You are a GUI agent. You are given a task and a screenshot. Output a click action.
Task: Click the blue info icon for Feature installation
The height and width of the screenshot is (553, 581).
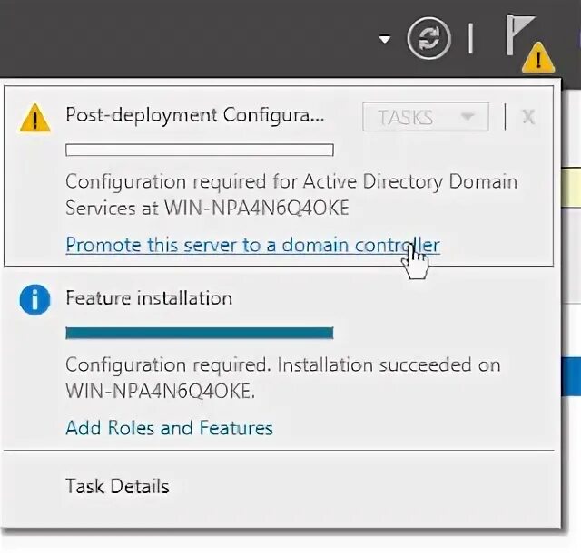(35, 300)
